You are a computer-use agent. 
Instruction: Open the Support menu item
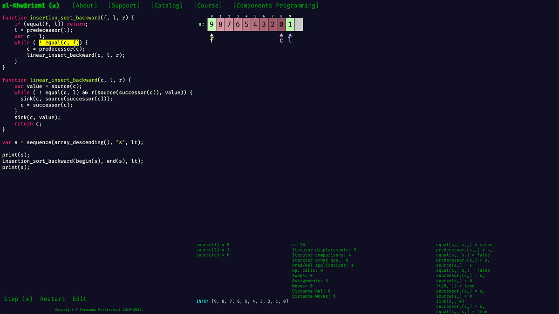[124, 6]
